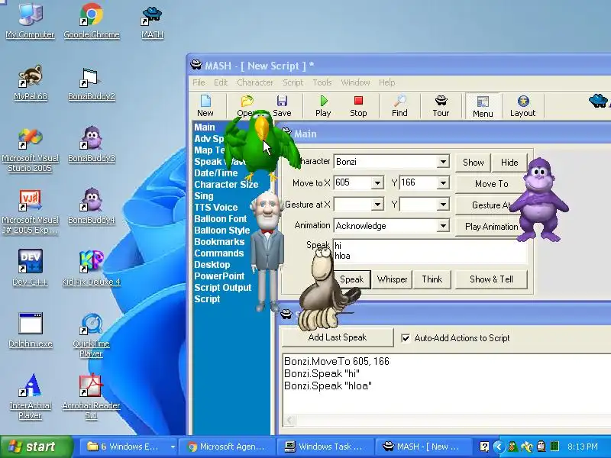The width and height of the screenshot is (611, 458).
Task: Open the Help menu
Action: coord(386,82)
